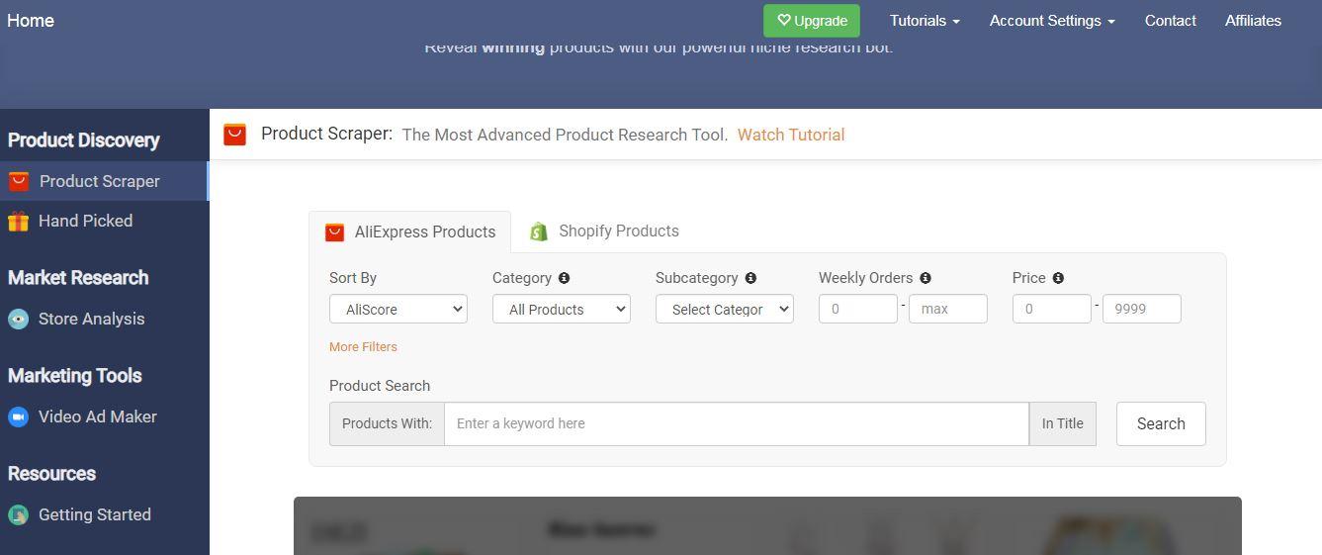Viewport: 1322px width, 555px height.
Task: Open the Category All Products dropdown
Action: coord(562,309)
